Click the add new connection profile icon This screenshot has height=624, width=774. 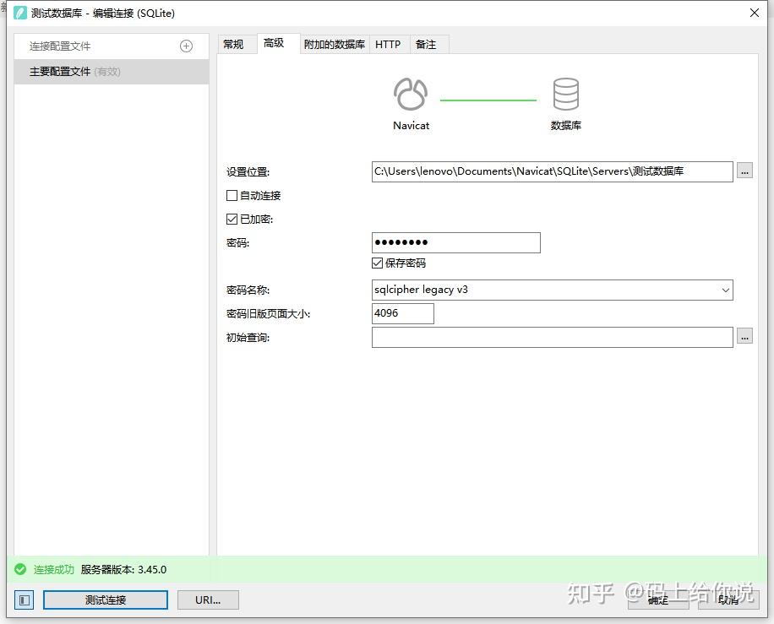pos(186,46)
